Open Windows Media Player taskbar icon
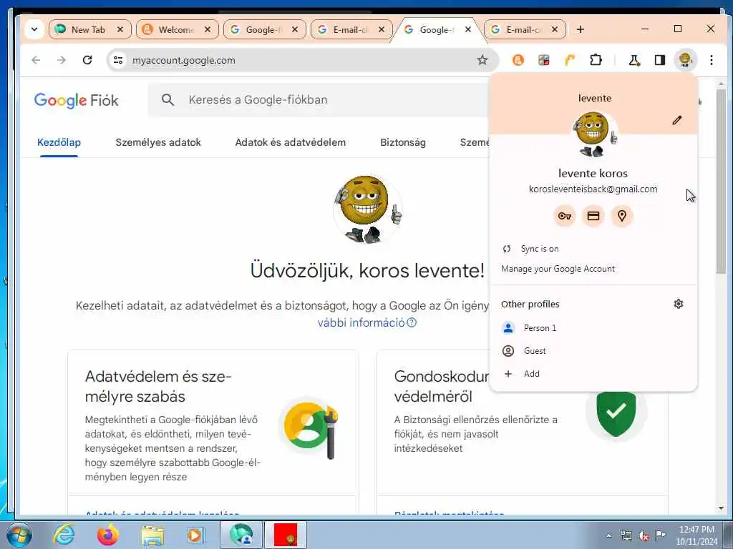 pyautogui.click(x=195, y=535)
